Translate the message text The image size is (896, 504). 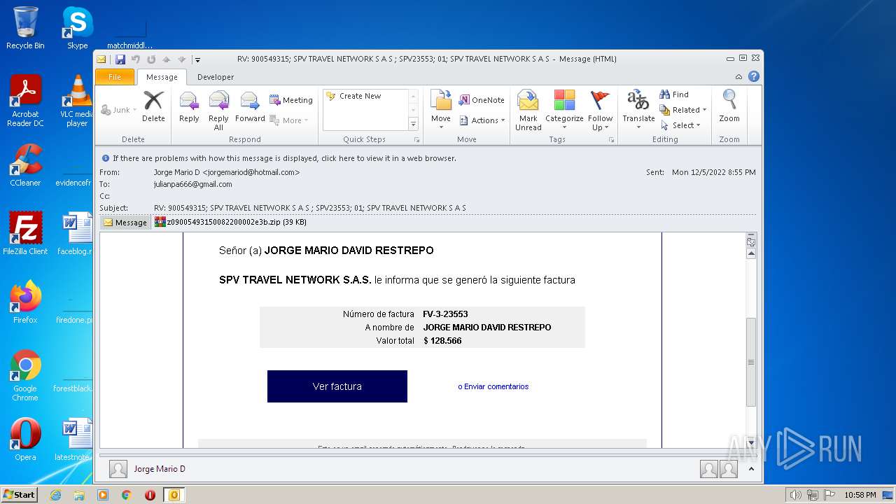(638, 111)
